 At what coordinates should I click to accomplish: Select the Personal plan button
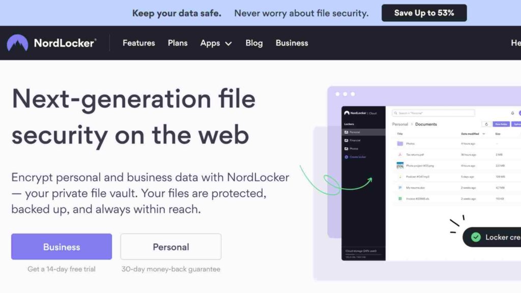click(x=171, y=247)
